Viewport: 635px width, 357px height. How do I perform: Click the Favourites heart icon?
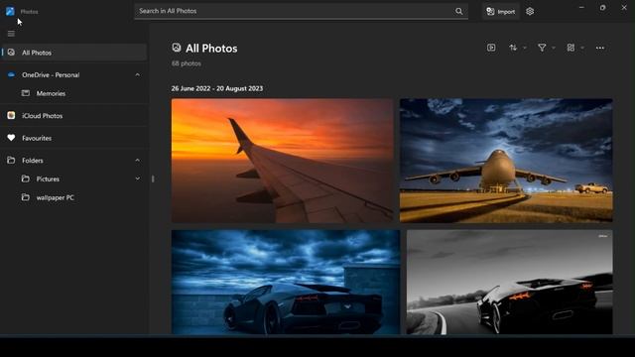(11, 138)
